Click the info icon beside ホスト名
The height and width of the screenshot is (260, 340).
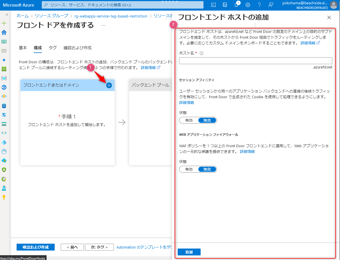201,53
